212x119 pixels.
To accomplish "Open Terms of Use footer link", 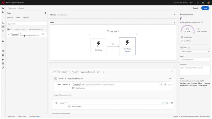I will pyautogui.click(x=11, y=116).
